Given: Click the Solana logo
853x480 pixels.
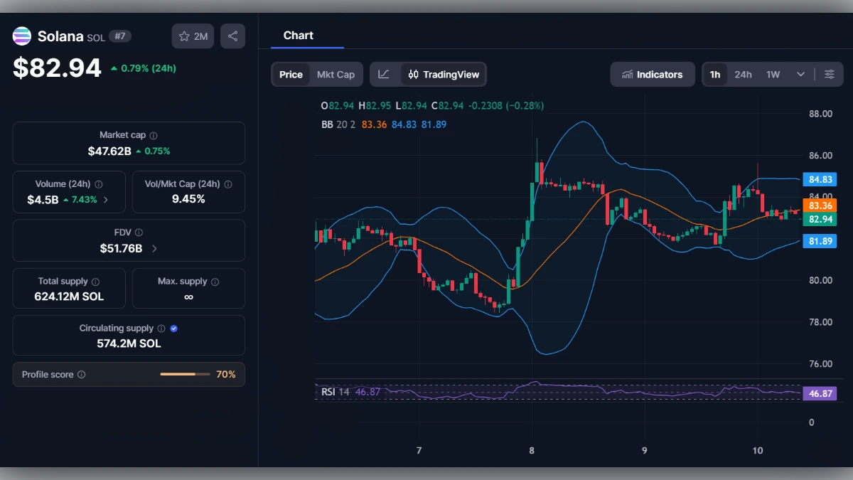Looking at the screenshot, I should point(21,36).
